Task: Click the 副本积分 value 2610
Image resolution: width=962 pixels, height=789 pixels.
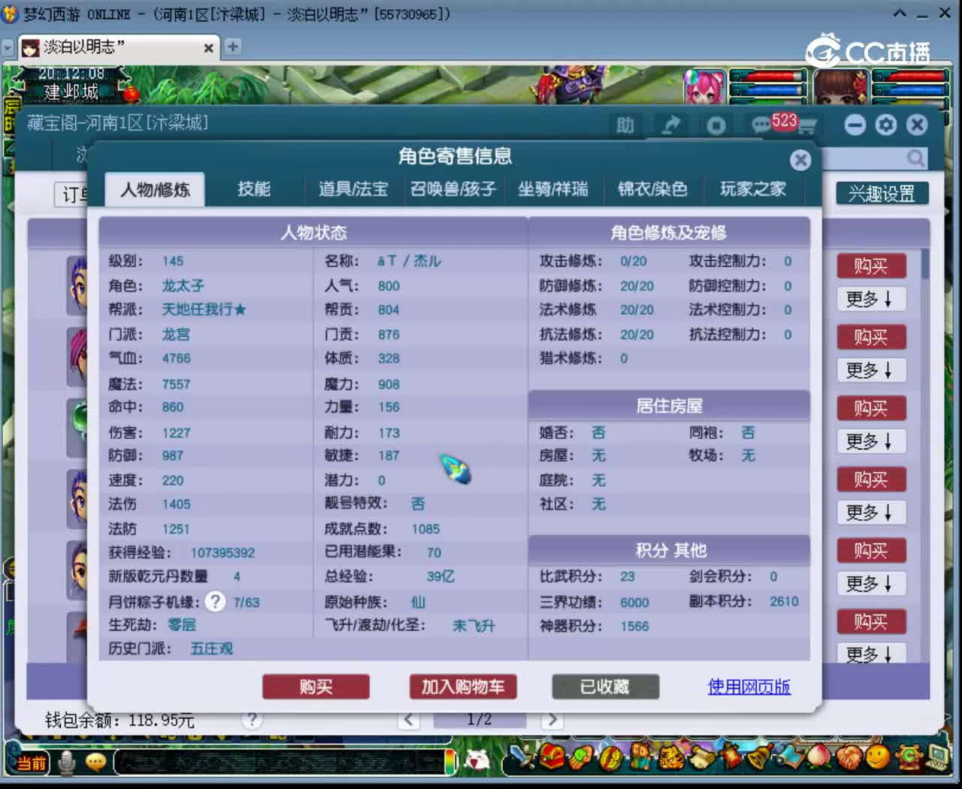Action: click(x=784, y=601)
